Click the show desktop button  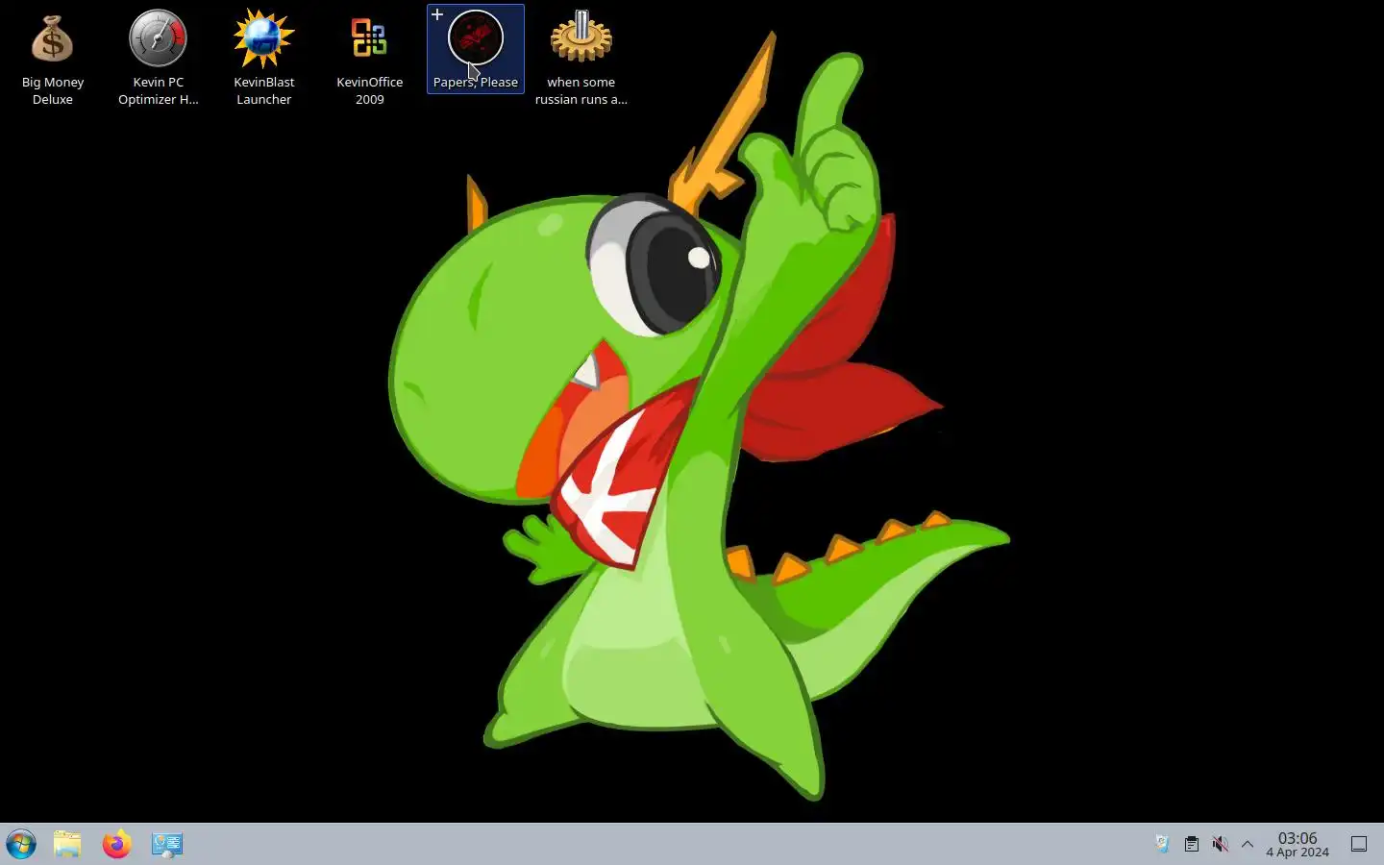coord(1359,844)
